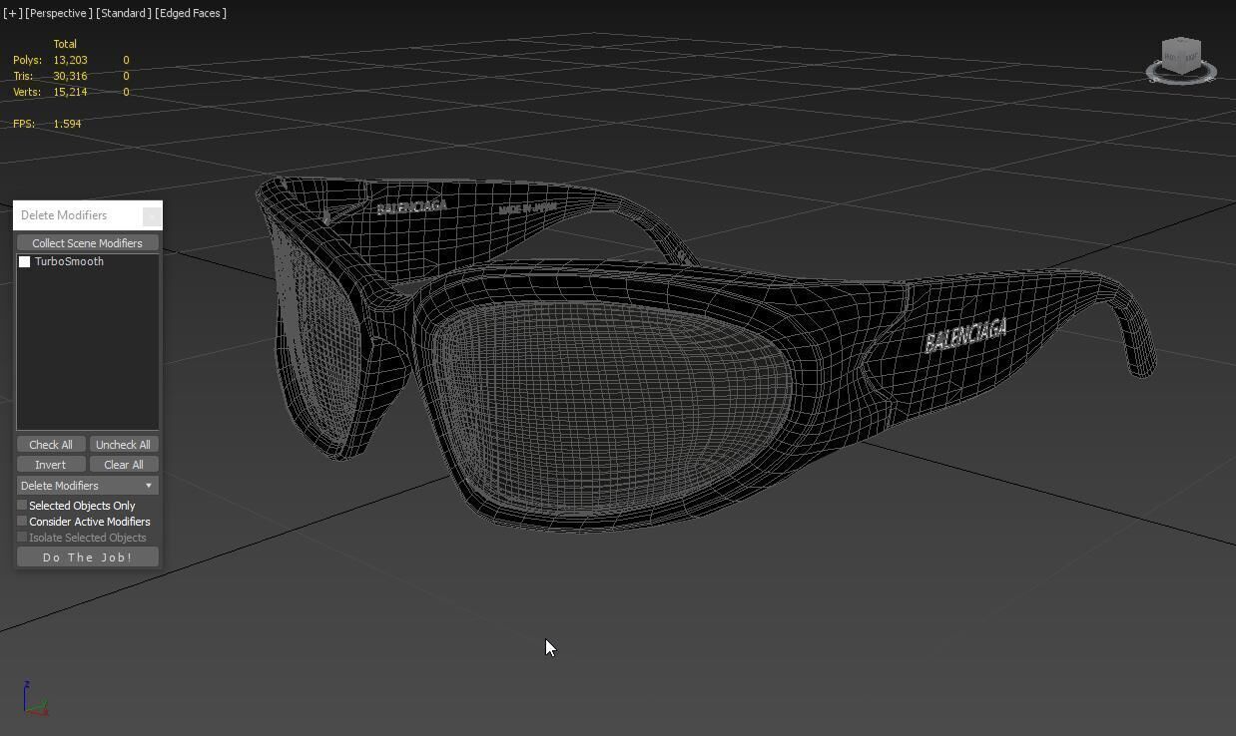Click the Polys count 13,203

point(70,60)
